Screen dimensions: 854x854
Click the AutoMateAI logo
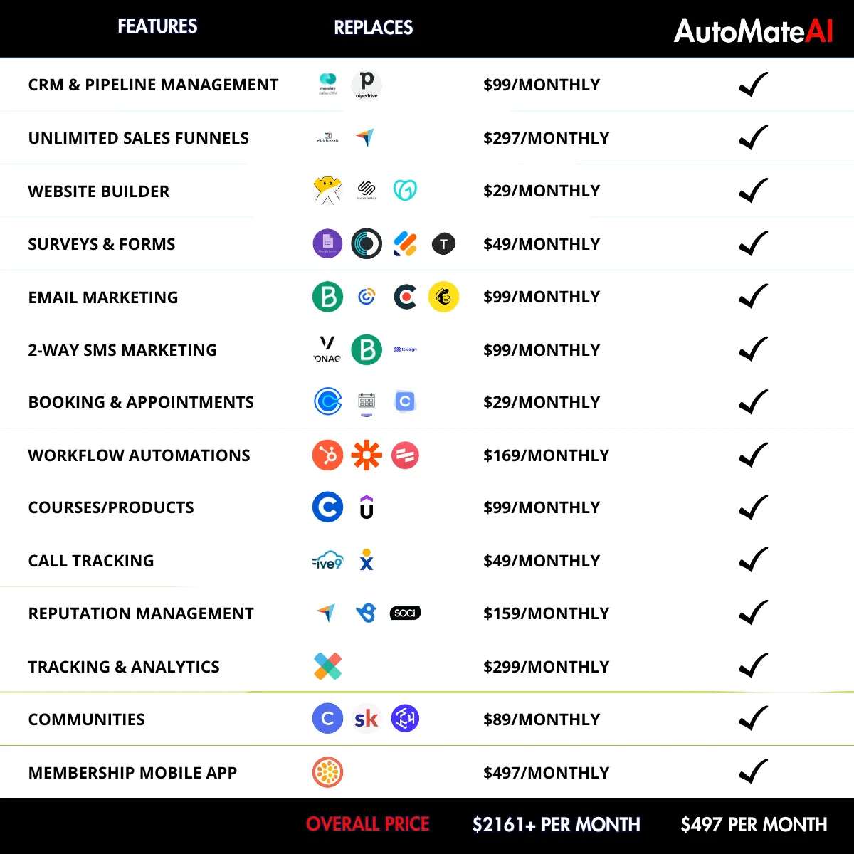[753, 31]
